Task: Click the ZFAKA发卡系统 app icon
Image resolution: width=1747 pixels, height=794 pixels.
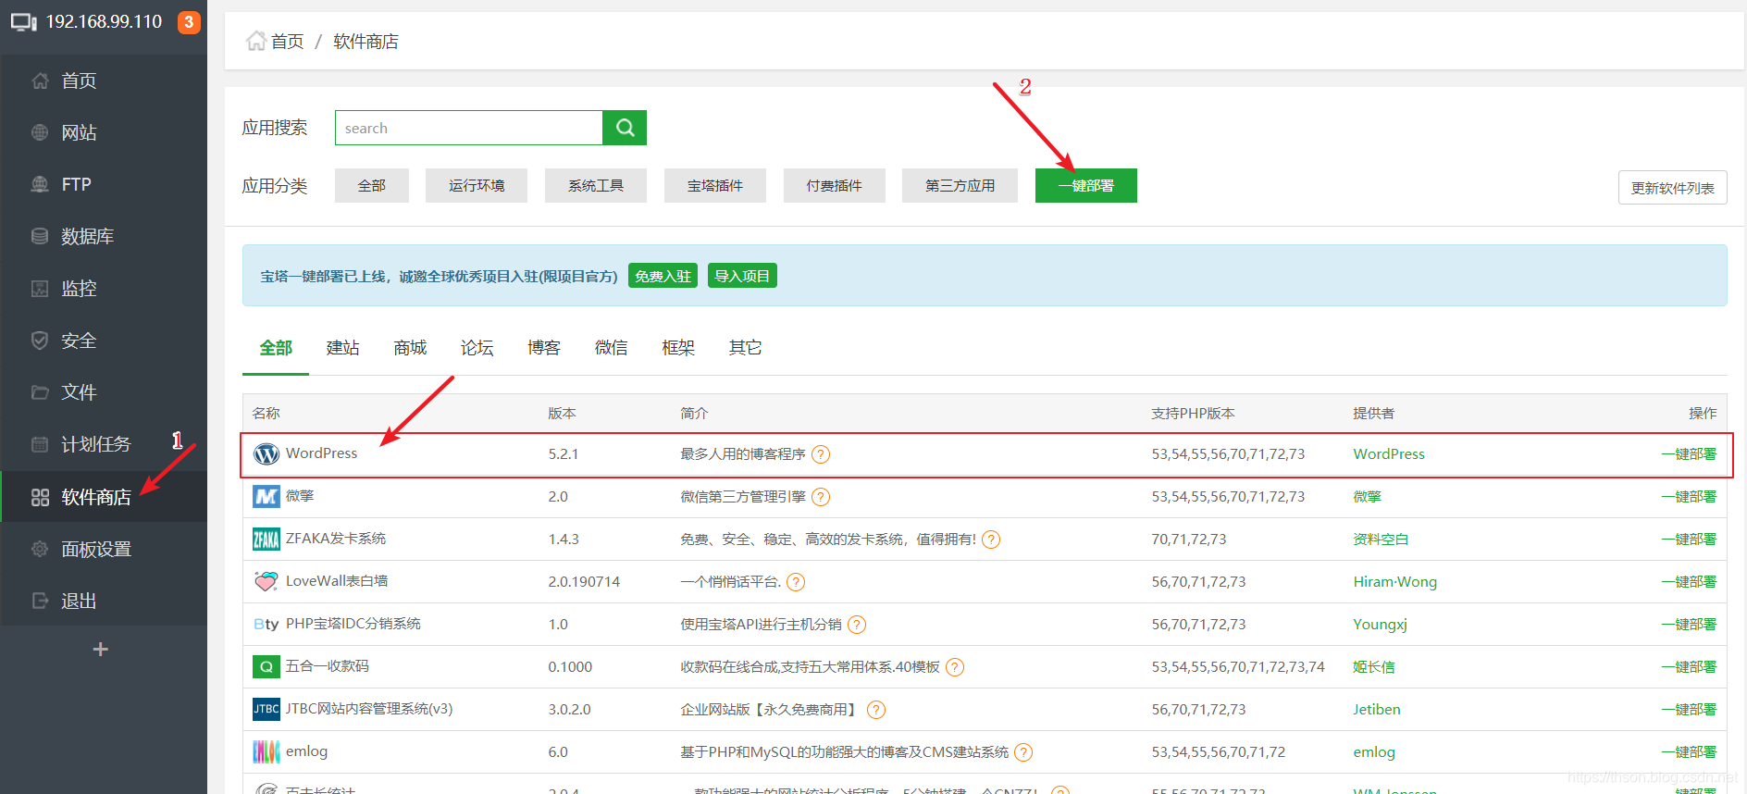Action: click(266, 539)
